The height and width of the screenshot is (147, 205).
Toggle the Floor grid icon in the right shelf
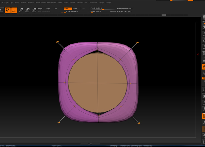click(204, 60)
